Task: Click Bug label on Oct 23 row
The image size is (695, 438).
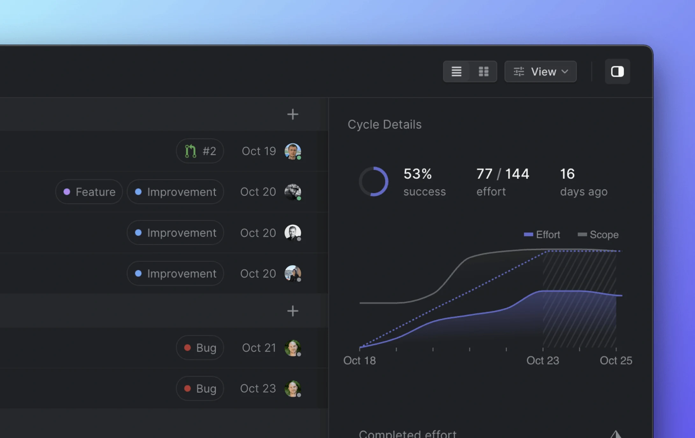Action: (200, 388)
